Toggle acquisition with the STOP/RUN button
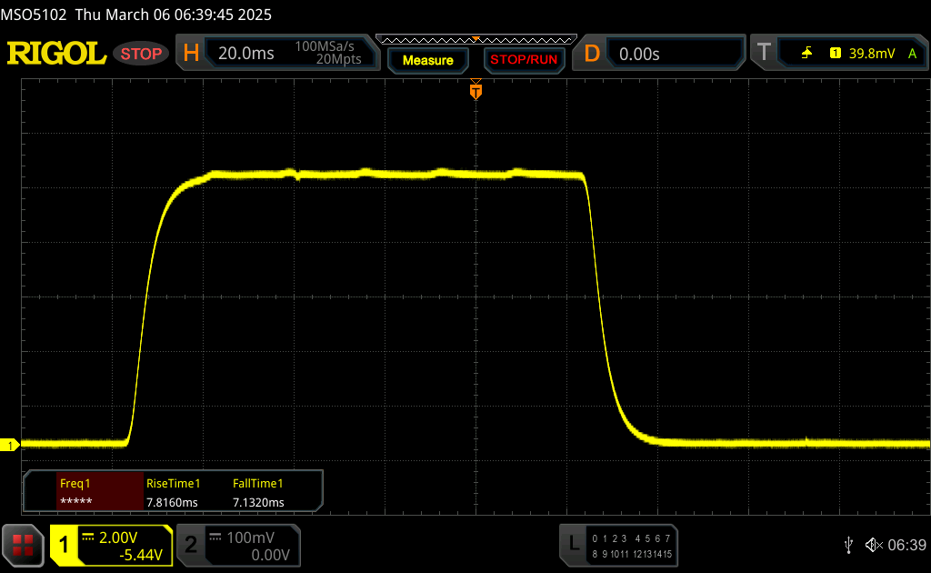This screenshot has width=931, height=573. 523,60
